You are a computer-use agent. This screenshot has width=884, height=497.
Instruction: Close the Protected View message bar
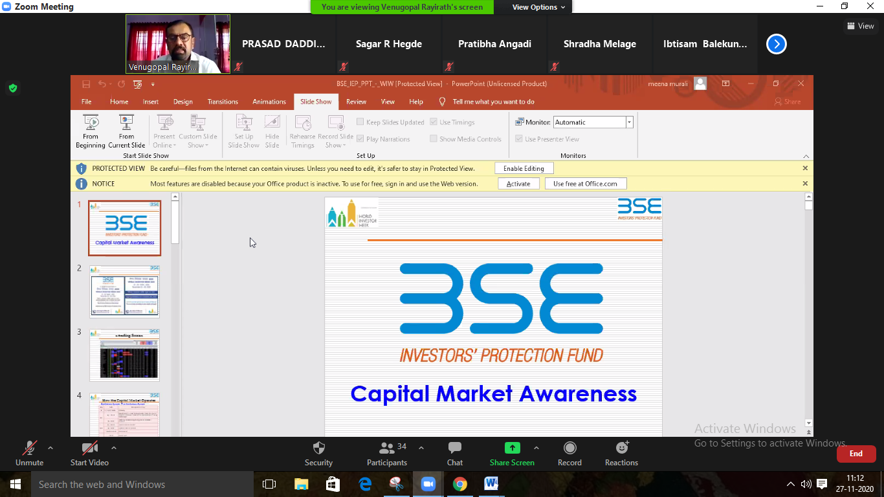pos(805,168)
